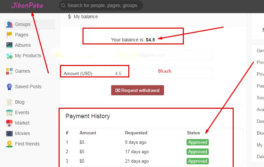Viewport: 264px width, 167px height.
Task: Click the Groups icon in sidebar
Action: pos(9,24)
